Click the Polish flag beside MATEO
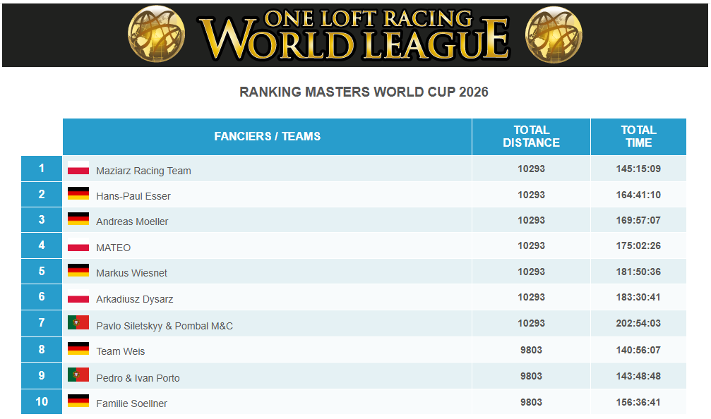Image resolution: width=711 pixels, height=419 pixels. tap(78, 245)
